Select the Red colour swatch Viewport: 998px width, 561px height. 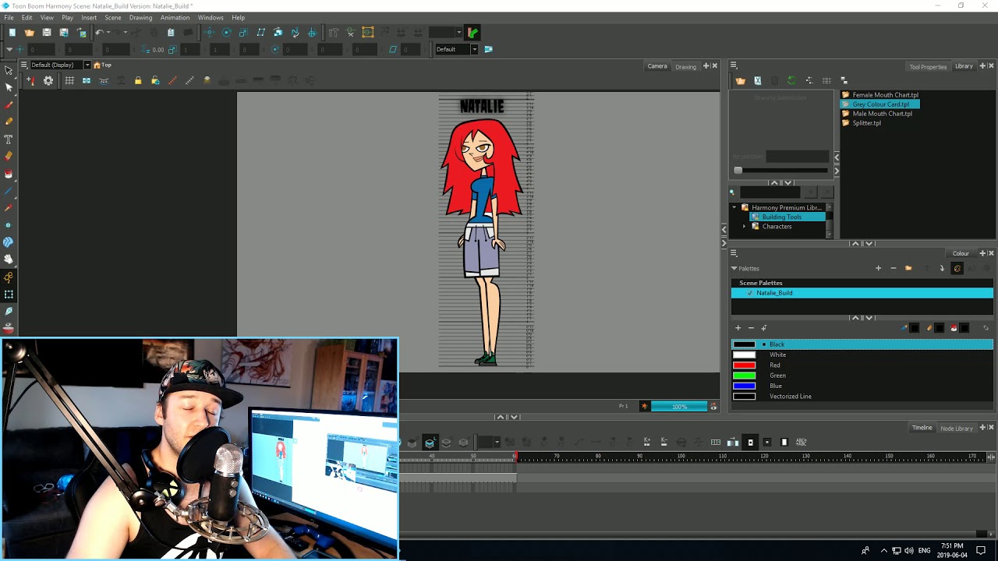tap(745, 365)
